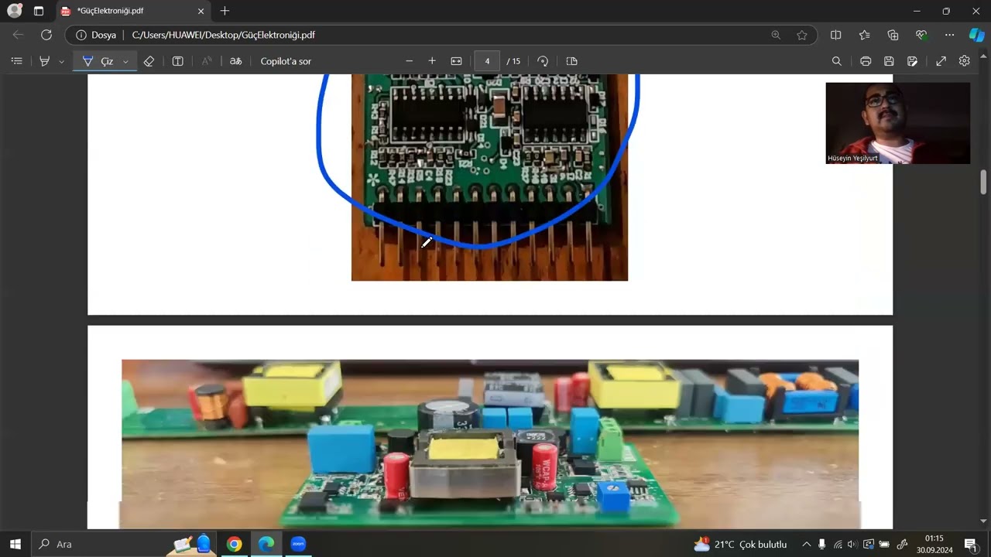Open the date and time clock

tap(934, 544)
